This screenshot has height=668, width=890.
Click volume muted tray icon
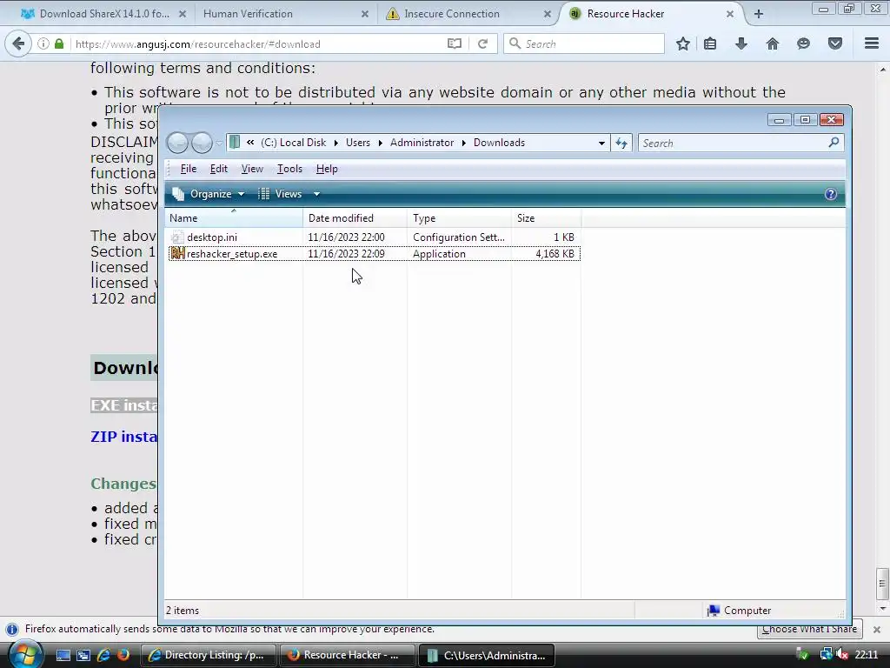tap(842, 655)
